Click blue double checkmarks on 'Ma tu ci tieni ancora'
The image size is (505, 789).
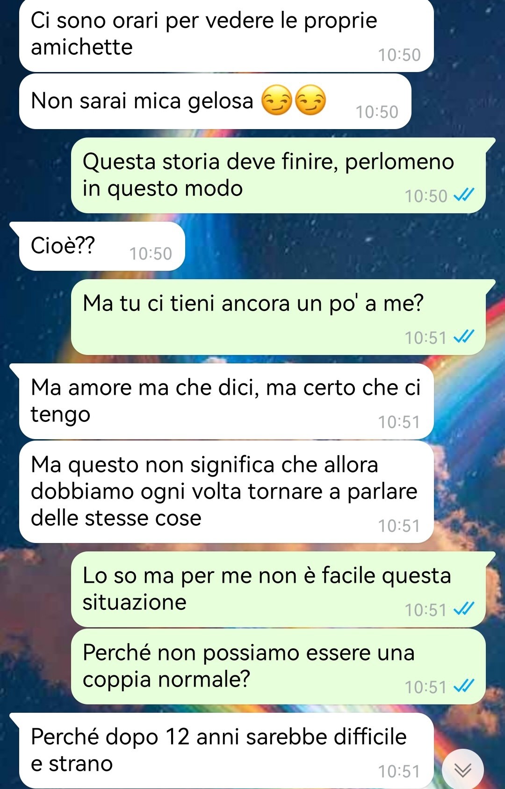tap(464, 337)
